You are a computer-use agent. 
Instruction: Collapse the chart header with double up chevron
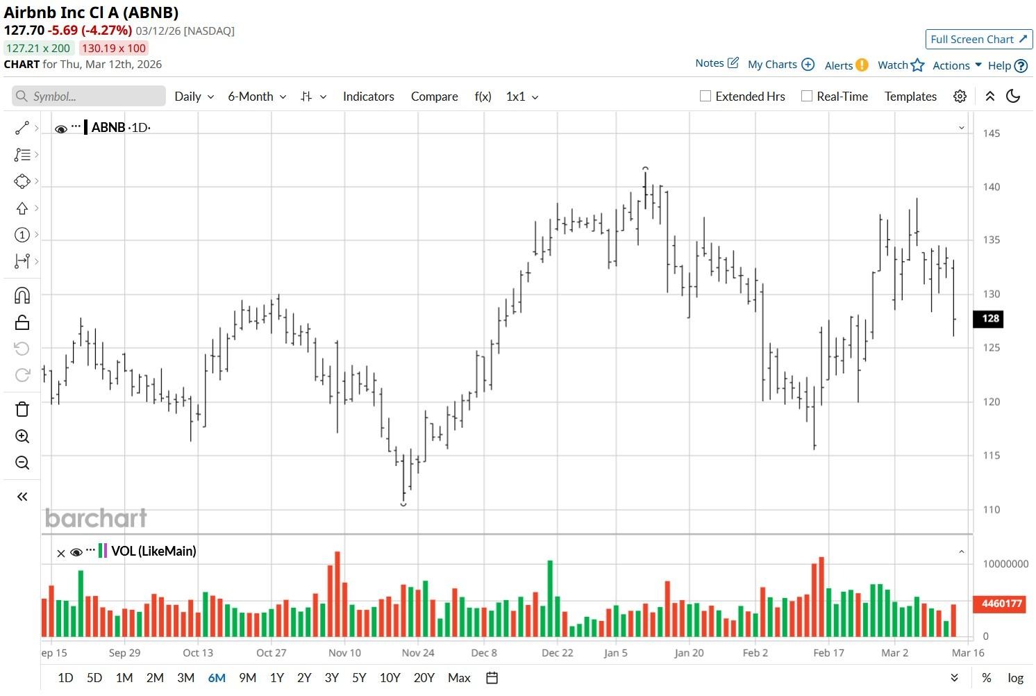click(990, 97)
